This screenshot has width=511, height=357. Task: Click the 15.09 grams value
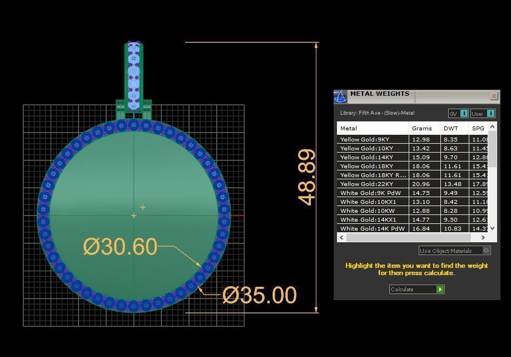(x=421, y=157)
